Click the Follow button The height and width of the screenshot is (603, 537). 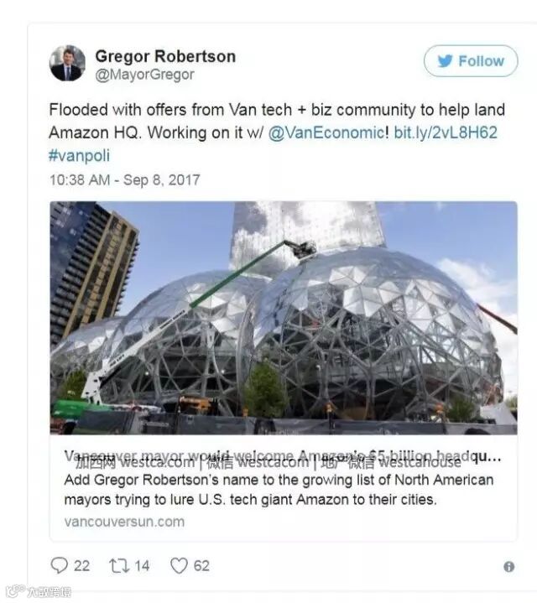(x=471, y=60)
